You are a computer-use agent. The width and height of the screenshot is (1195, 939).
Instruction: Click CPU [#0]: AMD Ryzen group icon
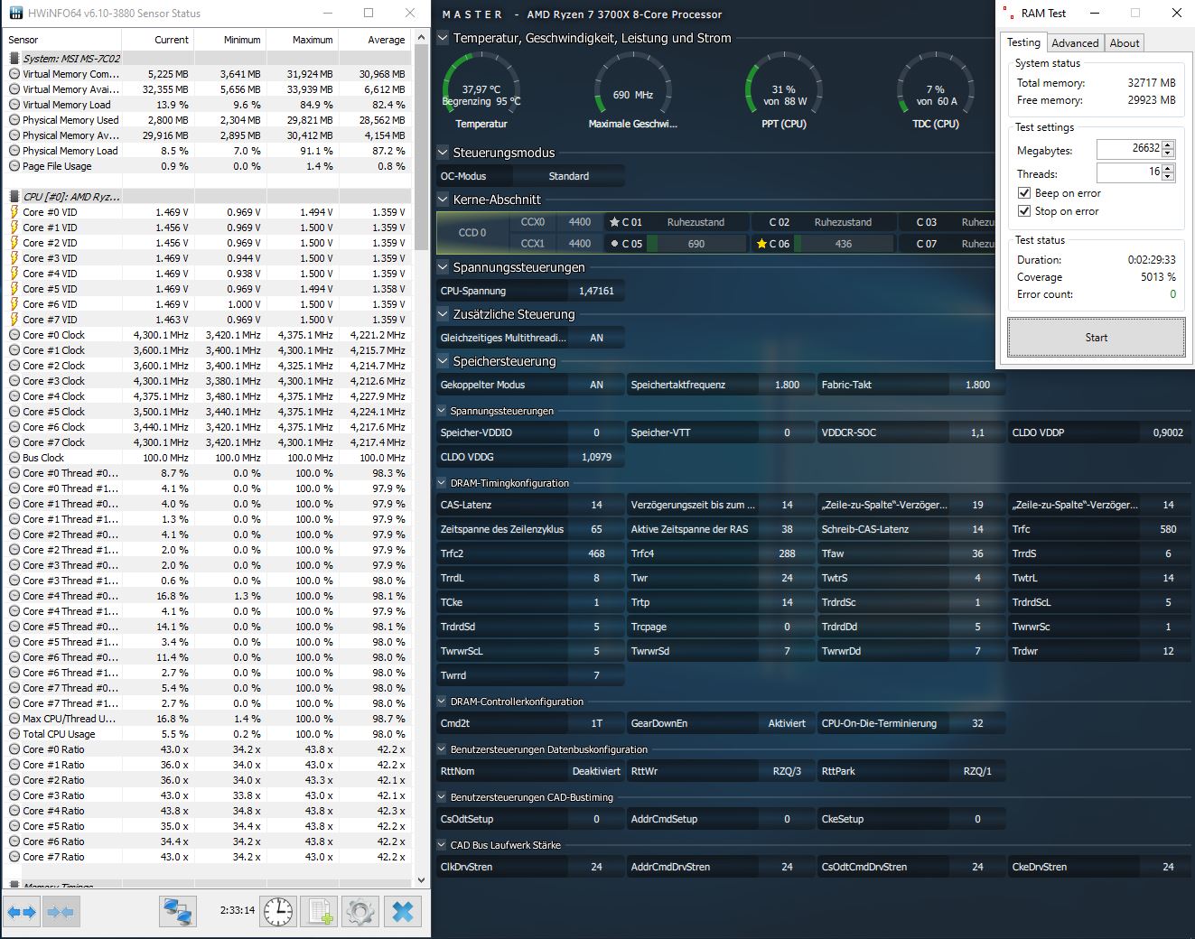click(x=14, y=197)
